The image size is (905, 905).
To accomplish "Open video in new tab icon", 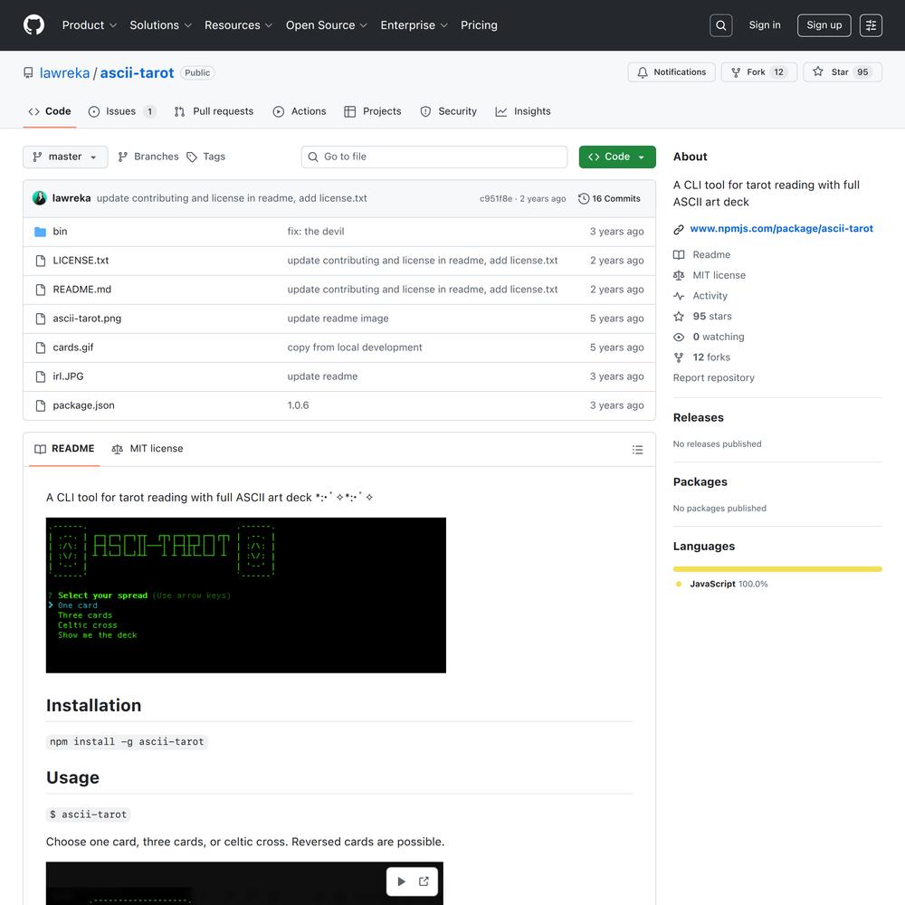I will [424, 881].
